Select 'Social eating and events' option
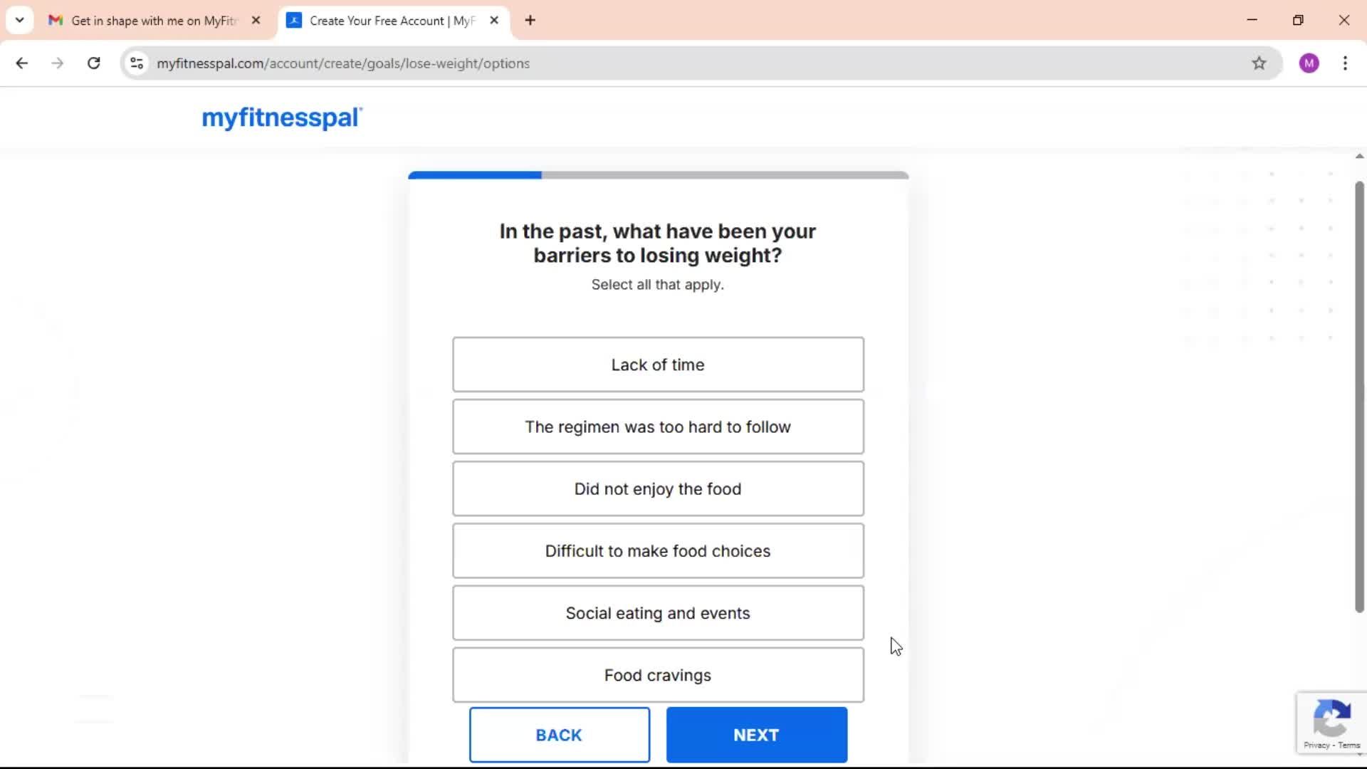Viewport: 1367px width, 769px height. coord(658,613)
